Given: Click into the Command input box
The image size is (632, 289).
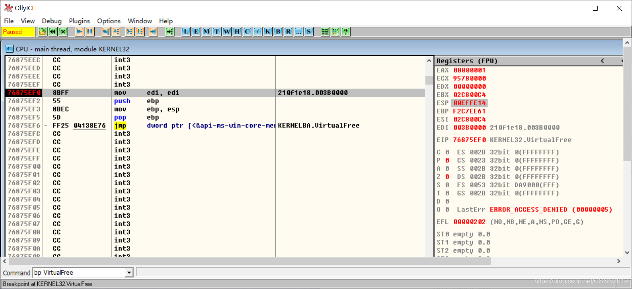Looking at the screenshot, I should (x=79, y=273).
